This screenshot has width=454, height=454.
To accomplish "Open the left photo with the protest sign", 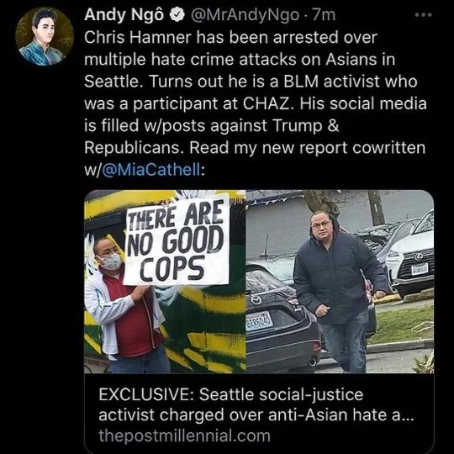I will point(165,282).
